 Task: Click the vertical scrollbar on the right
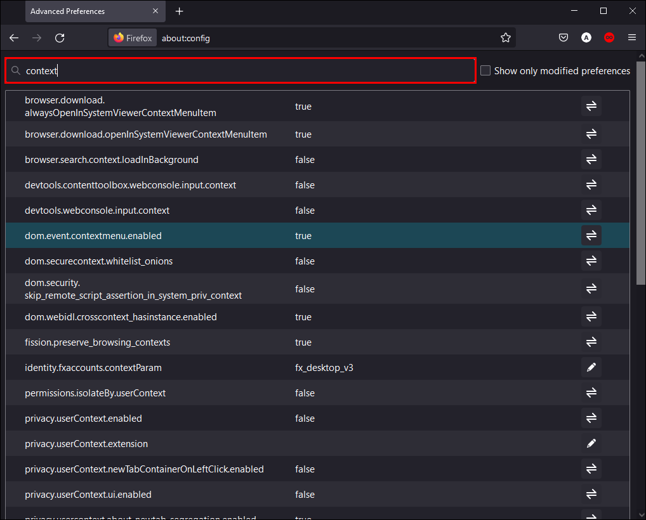[x=640, y=190]
